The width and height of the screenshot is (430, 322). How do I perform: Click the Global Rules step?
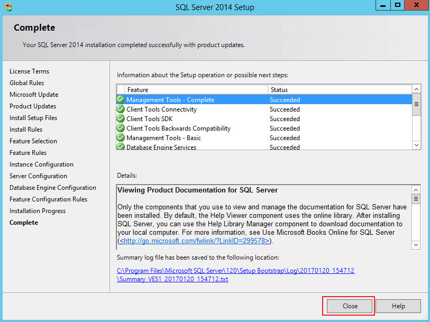(26, 83)
